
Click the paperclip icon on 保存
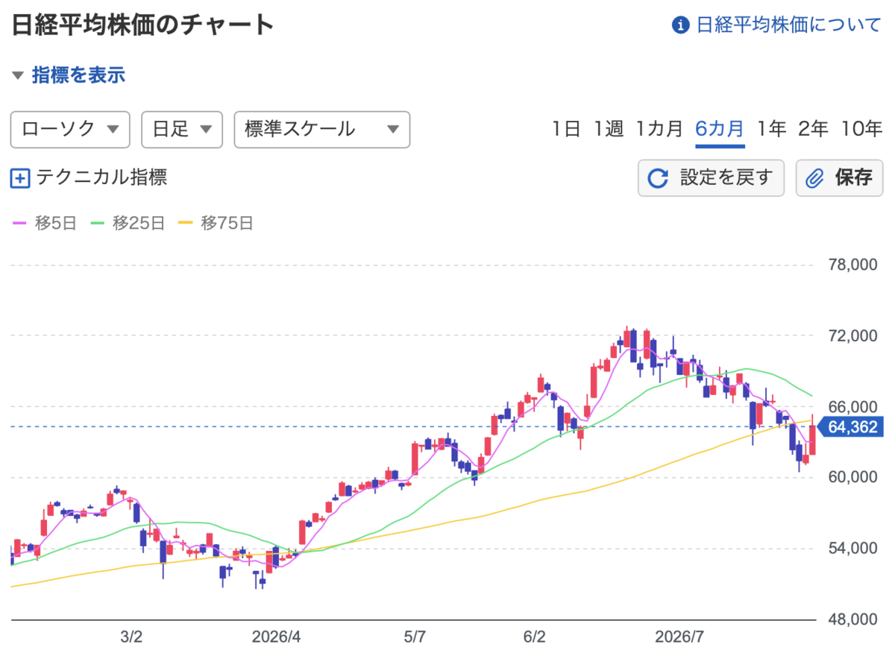click(815, 178)
